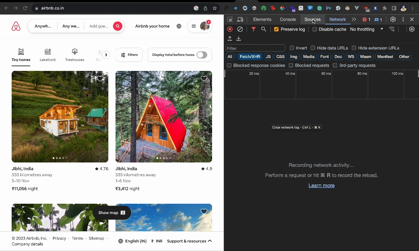This screenshot has width=419, height=251.
Task: Click the Anywhere search field
Action: pyautogui.click(x=43, y=26)
